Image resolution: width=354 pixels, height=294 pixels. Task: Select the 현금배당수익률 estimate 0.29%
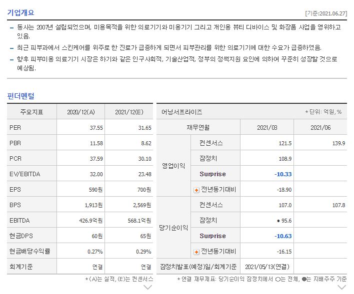[x=143, y=252]
